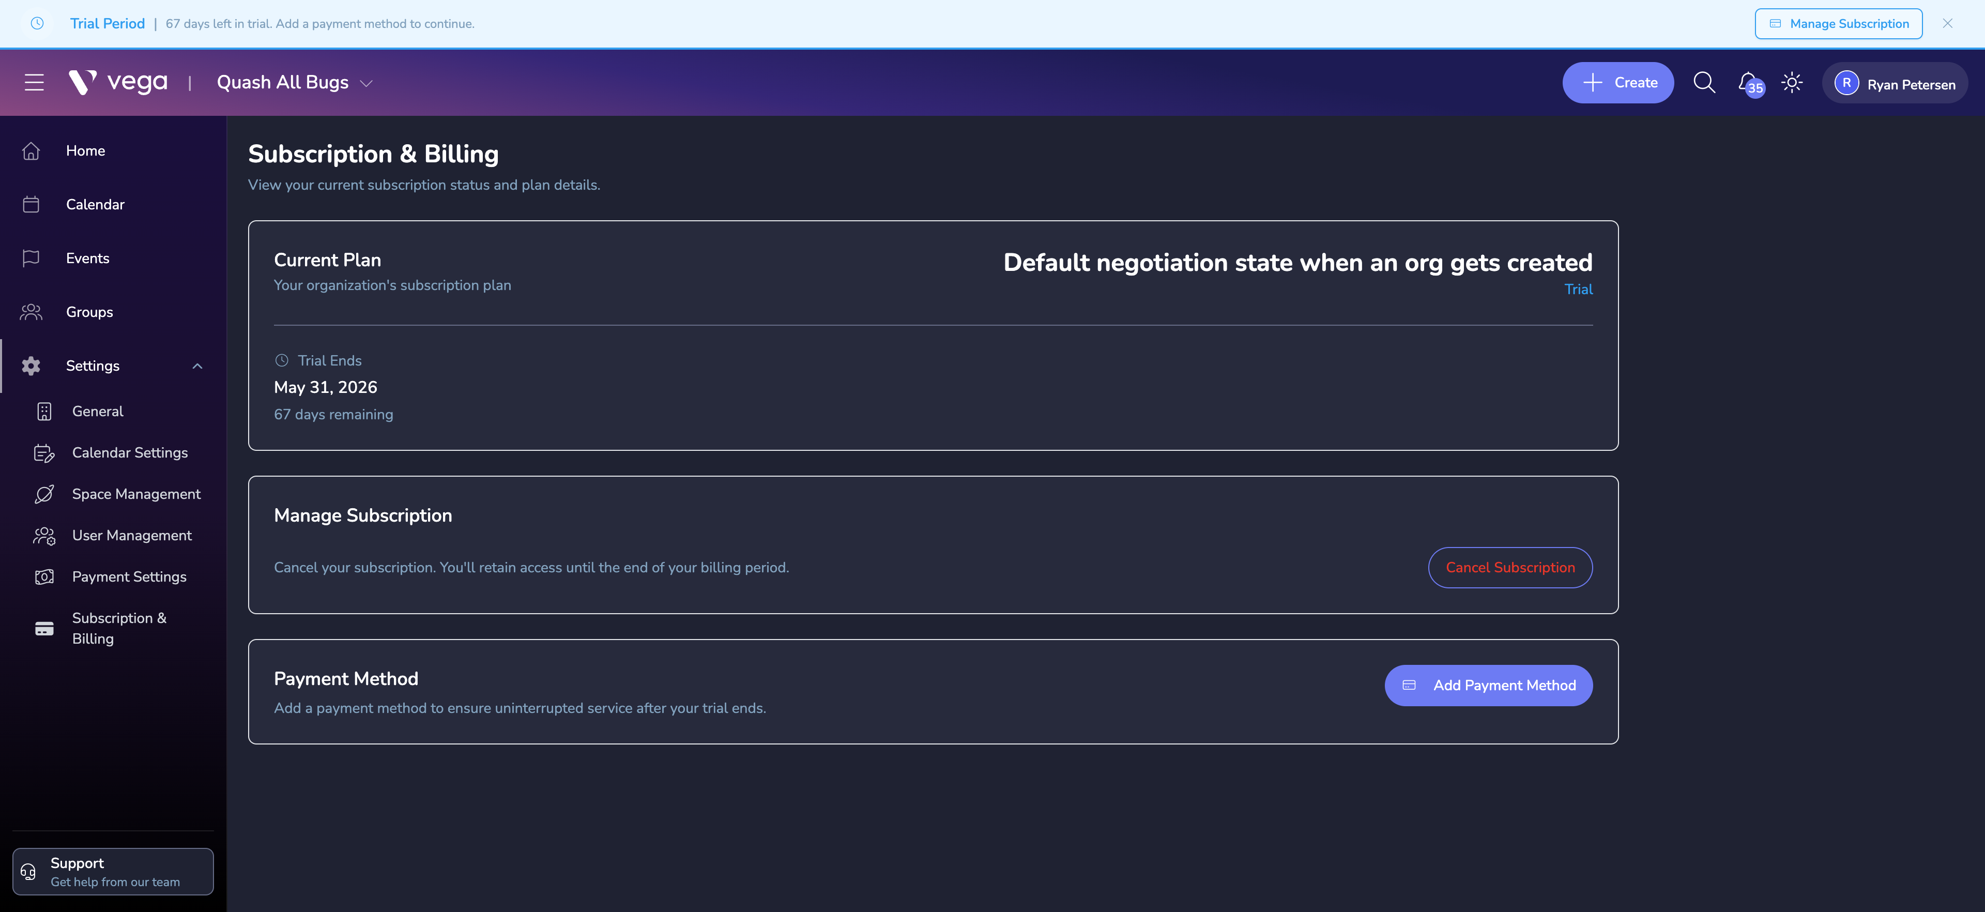
Task: Click Cancel Subscription
Action: (x=1509, y=567)
